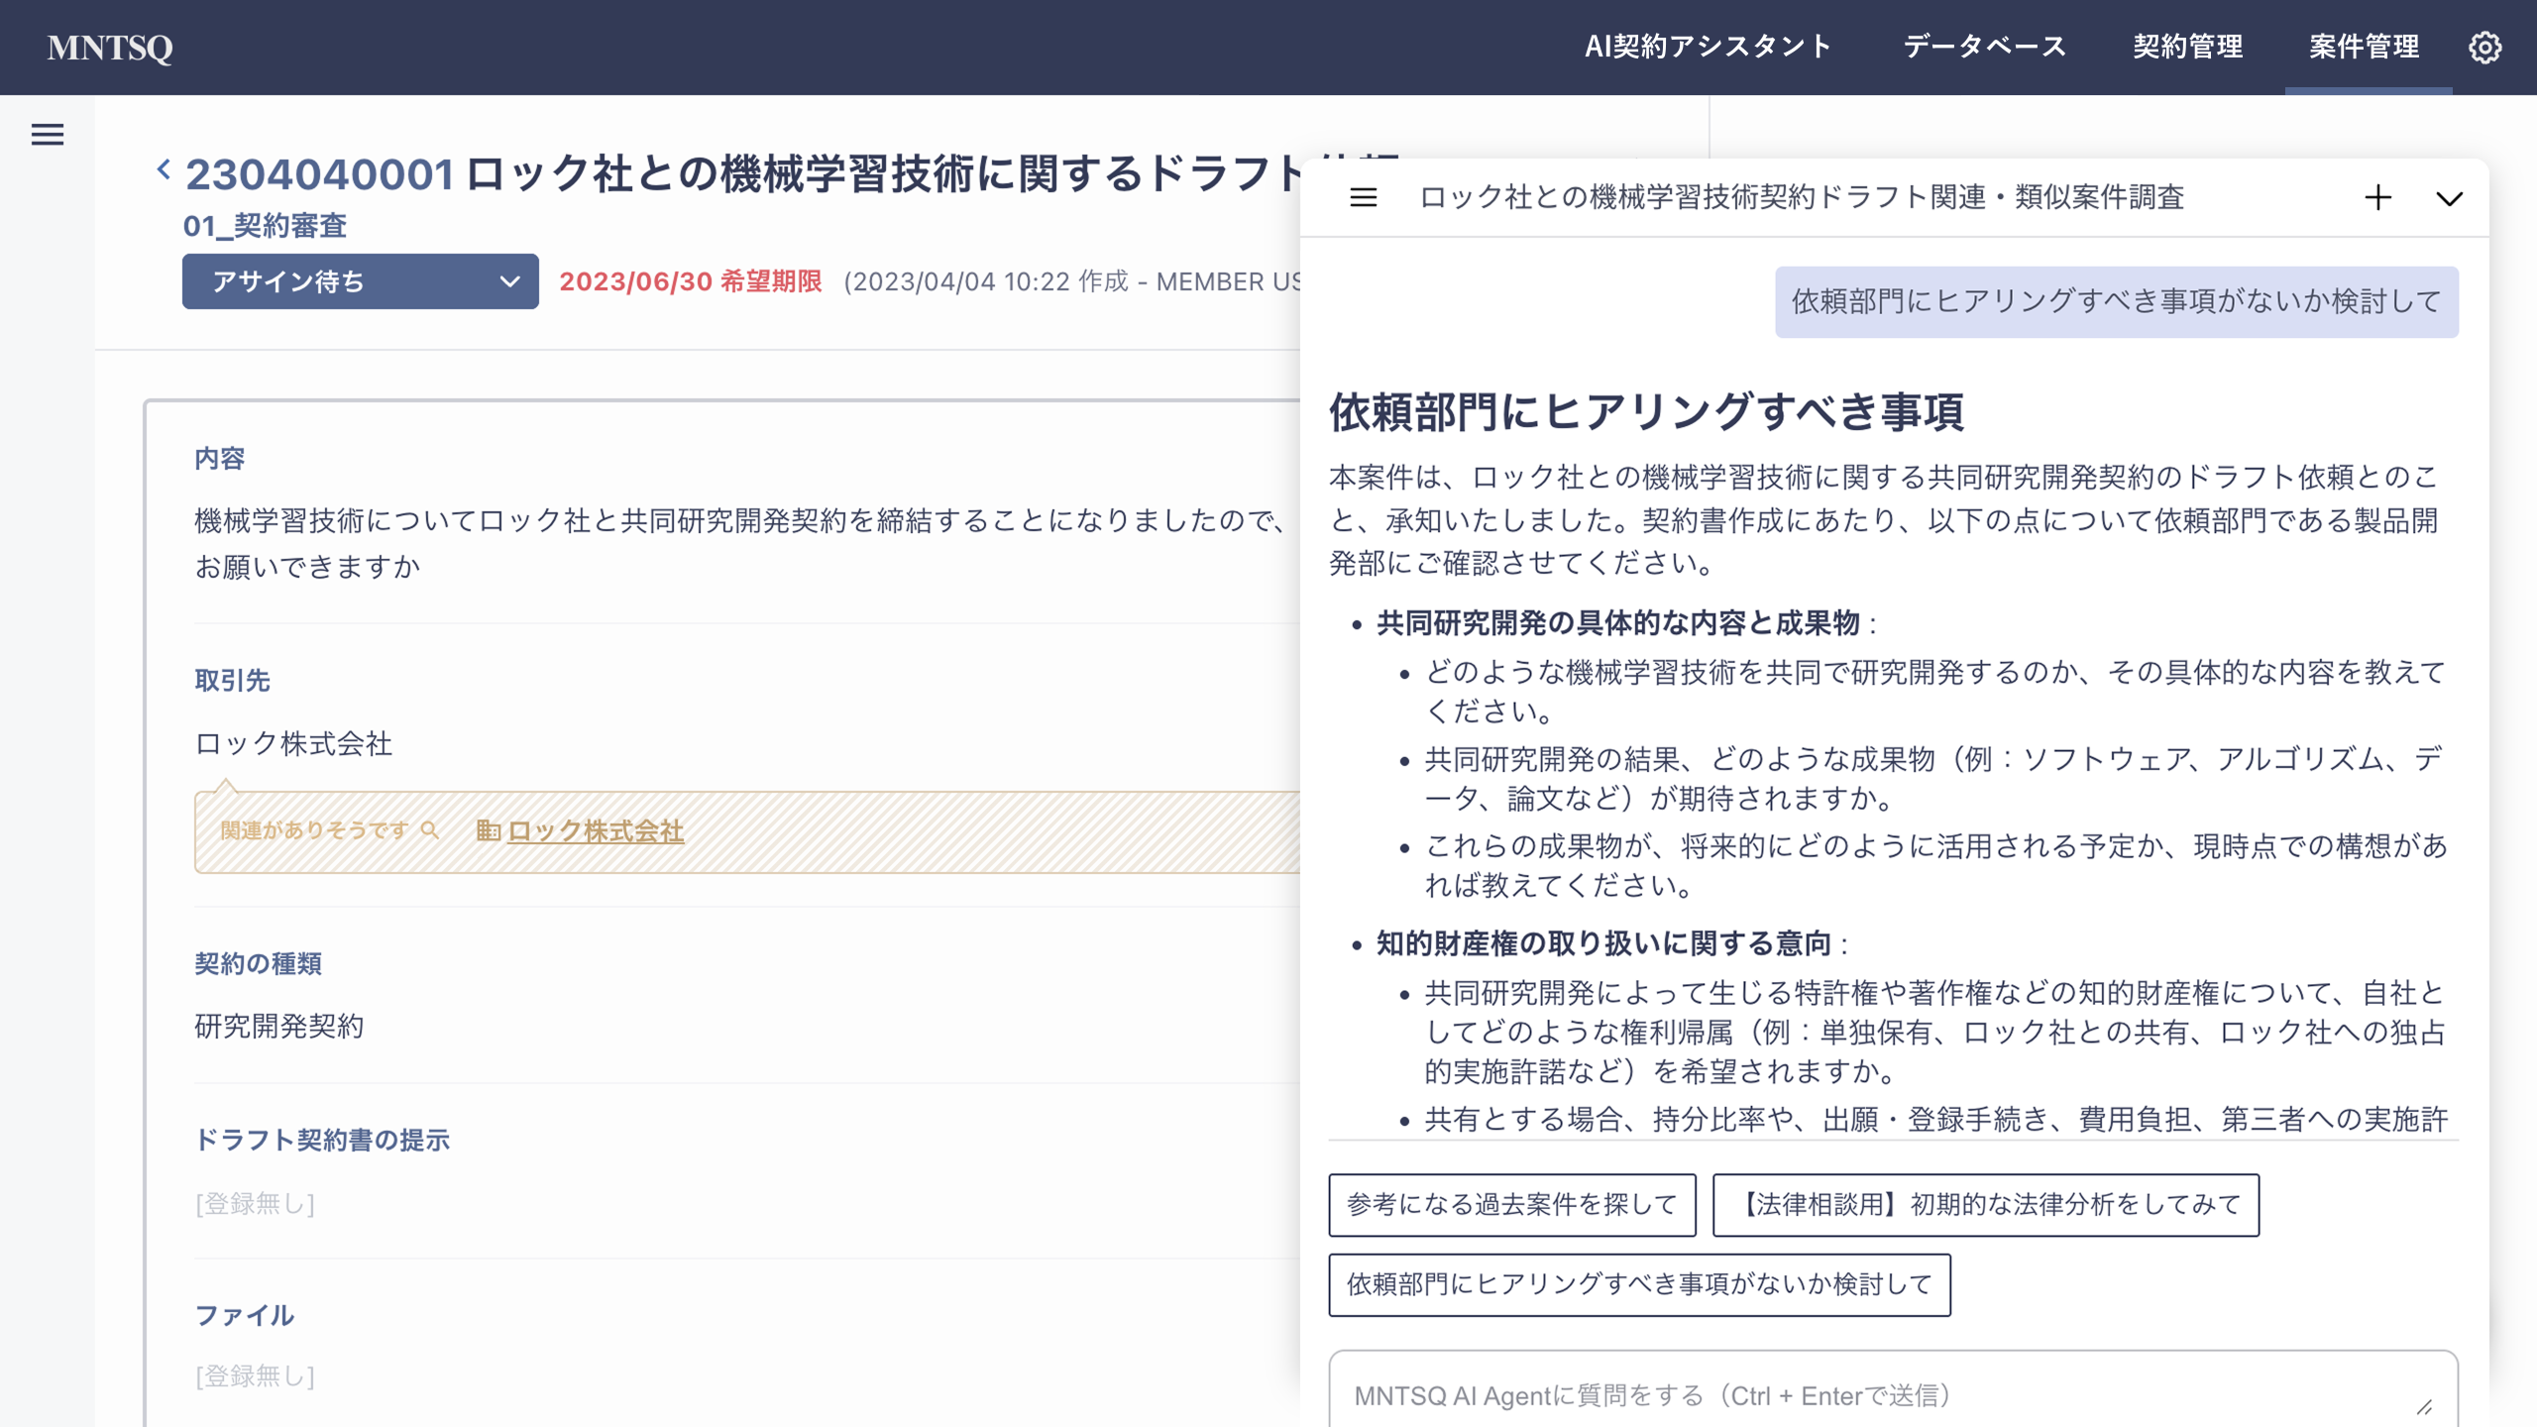Click the back chevron beside case title

tap(164, 169)
